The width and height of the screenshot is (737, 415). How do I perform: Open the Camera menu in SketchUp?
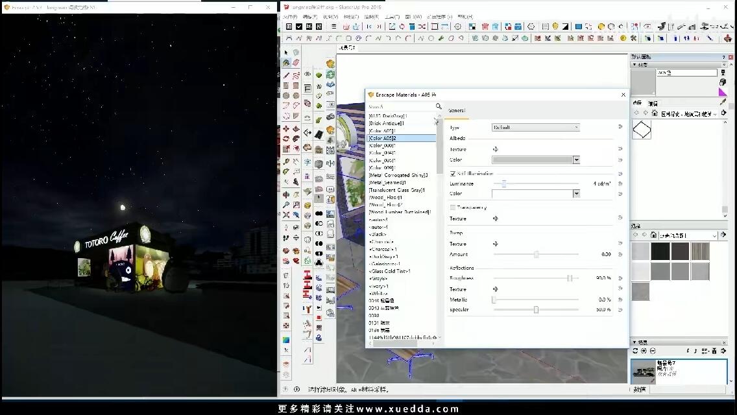click(351, 17)
